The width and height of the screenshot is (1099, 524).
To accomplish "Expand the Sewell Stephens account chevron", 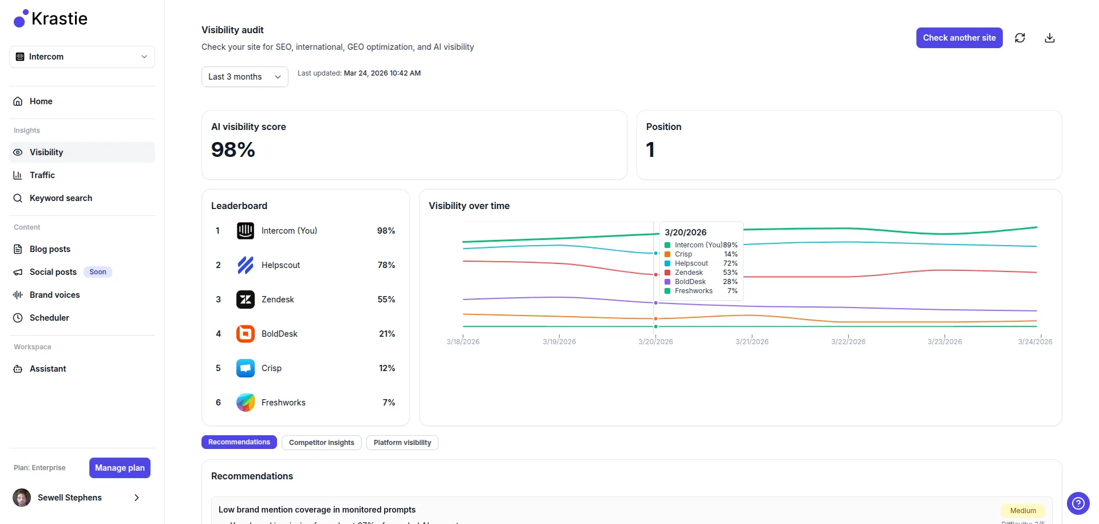I will (137, 498).
